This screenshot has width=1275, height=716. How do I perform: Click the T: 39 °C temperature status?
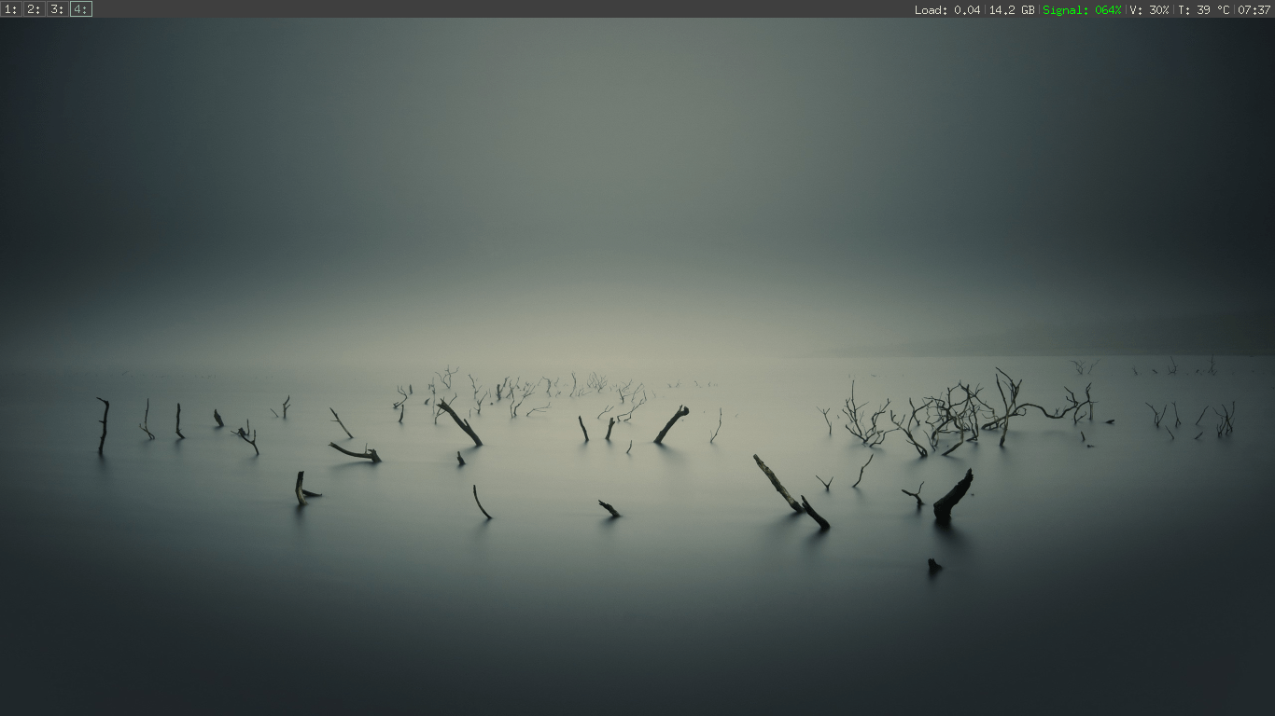1203,9
